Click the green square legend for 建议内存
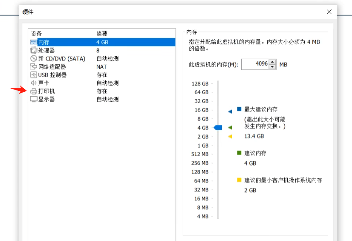 (239, 153)
